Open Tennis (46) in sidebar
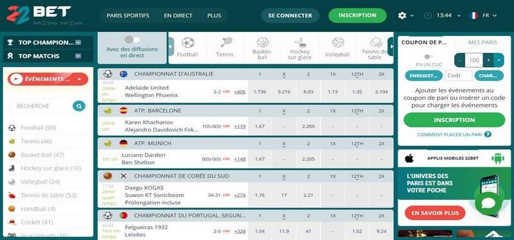 (36, 141)
